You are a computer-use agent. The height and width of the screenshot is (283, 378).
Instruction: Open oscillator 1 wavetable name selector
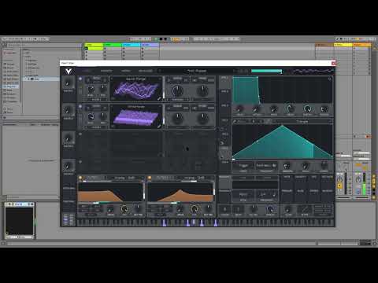[x=136, y=79]
